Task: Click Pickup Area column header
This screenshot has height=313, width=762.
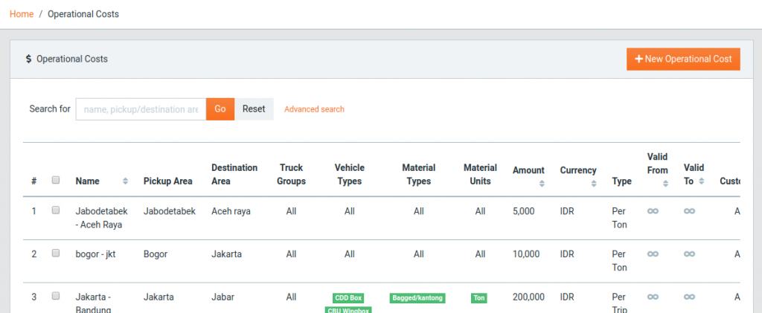Action: (x=168, y=181)
